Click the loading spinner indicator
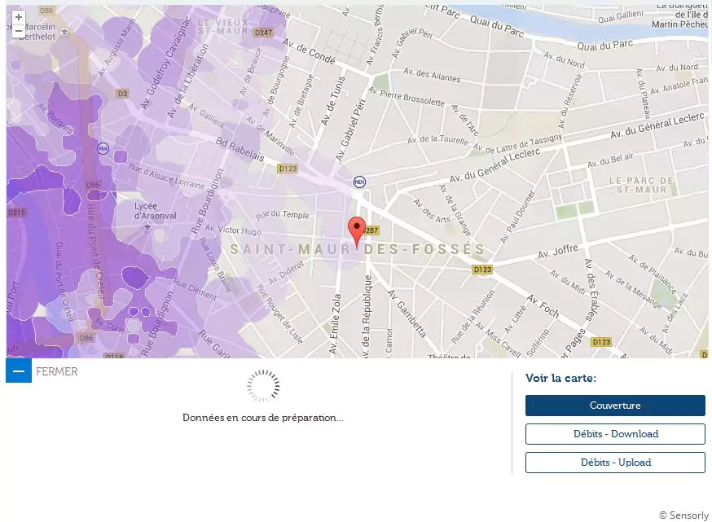Image resolution: width=712 pixels, height=522 pixels. pyautogui.click(x=263, y=386)
